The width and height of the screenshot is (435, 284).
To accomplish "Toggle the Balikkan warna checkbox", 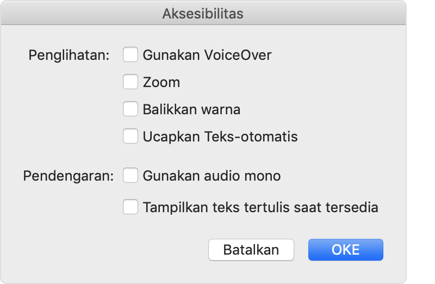I will pos(130,109).
